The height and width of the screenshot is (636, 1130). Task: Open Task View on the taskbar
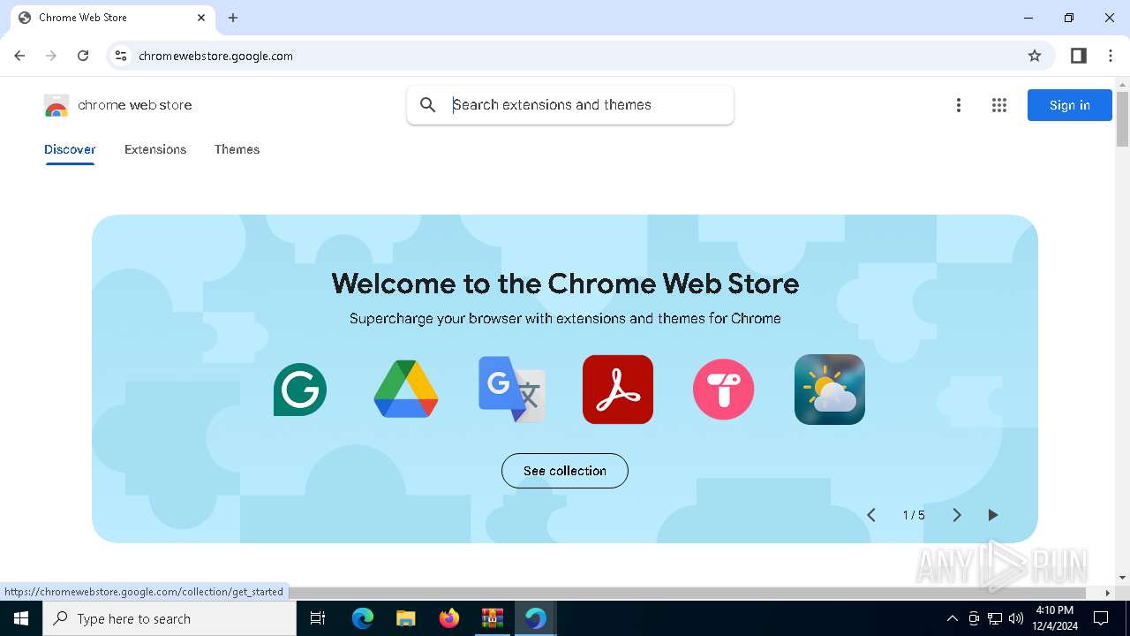pyautogui.click(x=318, y=618)
